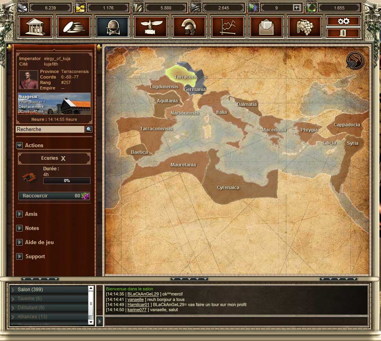The width and height of the screenshot is (381, 341).
Task: Click the search magnifier icon
Action: [89, 129]
